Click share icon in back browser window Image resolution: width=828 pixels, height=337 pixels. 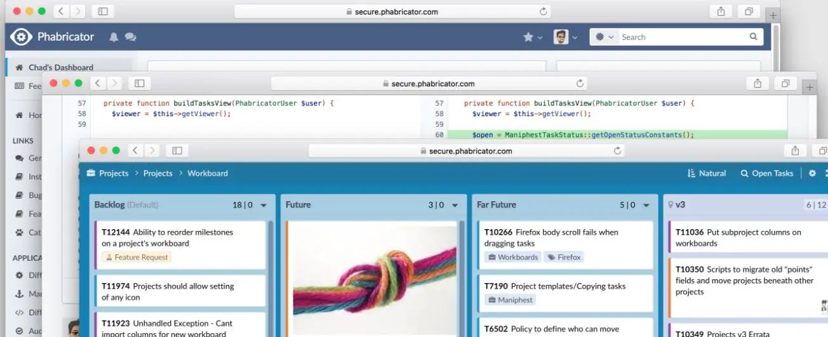[x=721, y=11]
